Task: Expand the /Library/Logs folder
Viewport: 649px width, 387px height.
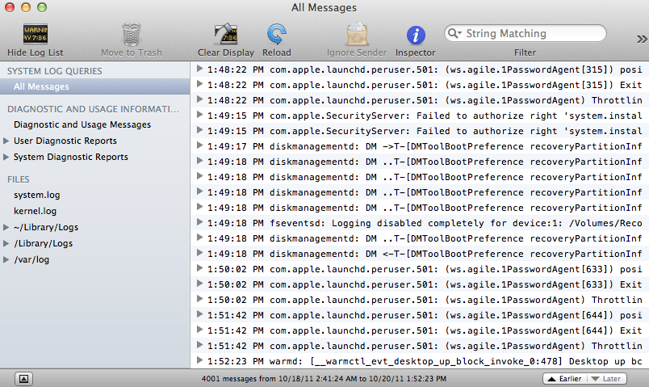Action: click(6, 243)
